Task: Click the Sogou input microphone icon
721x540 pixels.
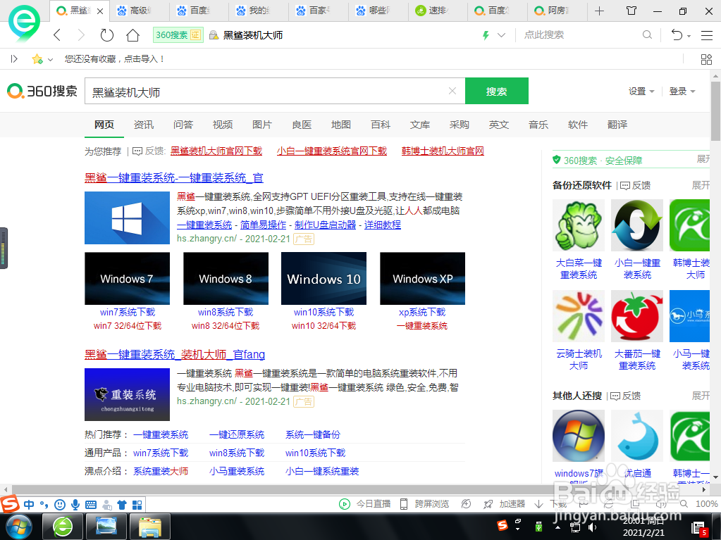Action: click(x=75, y=505)
